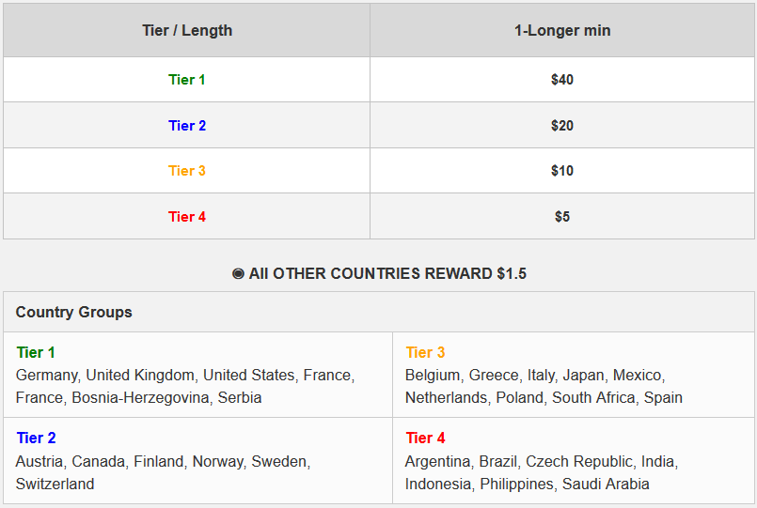Click Tier 3 heading in Country Groups
This screenshot has width=757, height=508.
[425, 353]
